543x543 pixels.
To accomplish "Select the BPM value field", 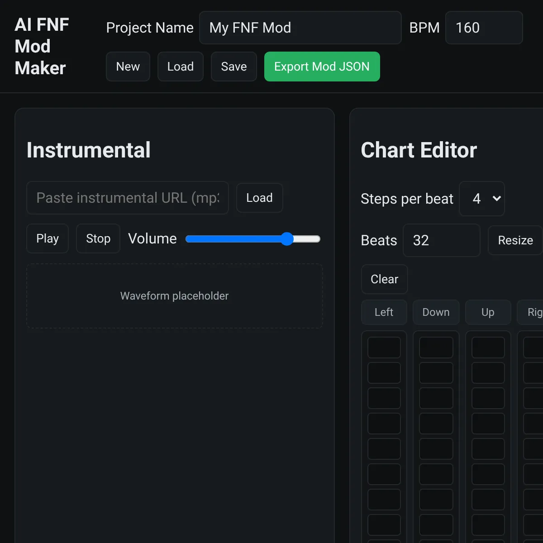I will tap(484, 28).
